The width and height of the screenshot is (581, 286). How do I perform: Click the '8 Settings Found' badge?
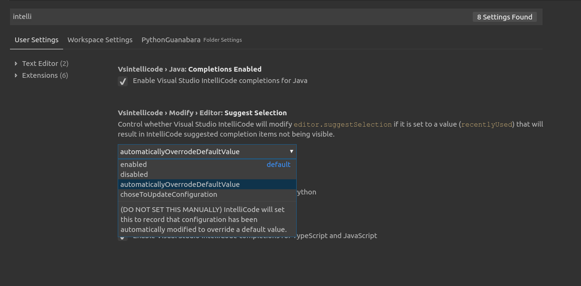coord(505,17)
